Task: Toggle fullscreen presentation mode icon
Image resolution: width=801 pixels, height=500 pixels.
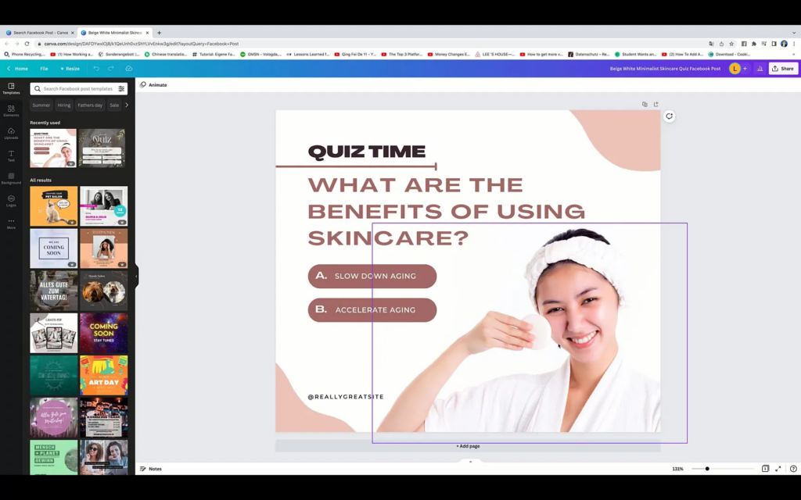Action: click(778, 469)
